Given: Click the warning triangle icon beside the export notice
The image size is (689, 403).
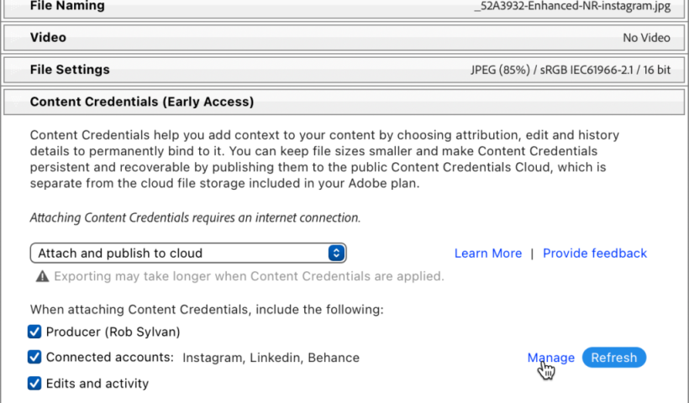Looking at the screenshot, I should [x=42, y=276].
